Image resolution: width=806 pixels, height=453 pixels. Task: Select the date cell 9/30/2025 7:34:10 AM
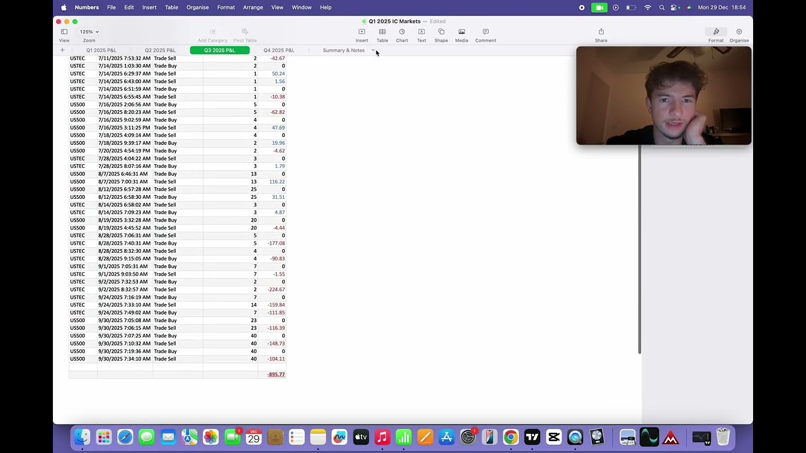(125, 359)
